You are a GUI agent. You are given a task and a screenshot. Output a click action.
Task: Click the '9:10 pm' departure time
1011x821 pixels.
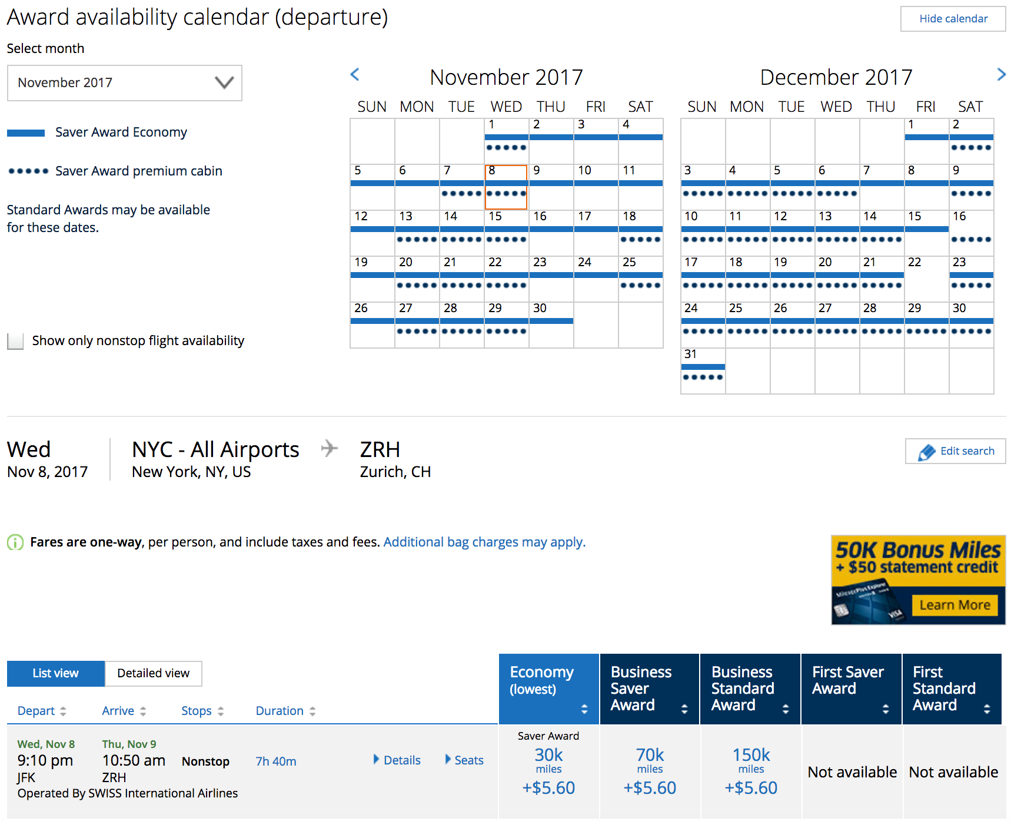(x=45, y=760)
